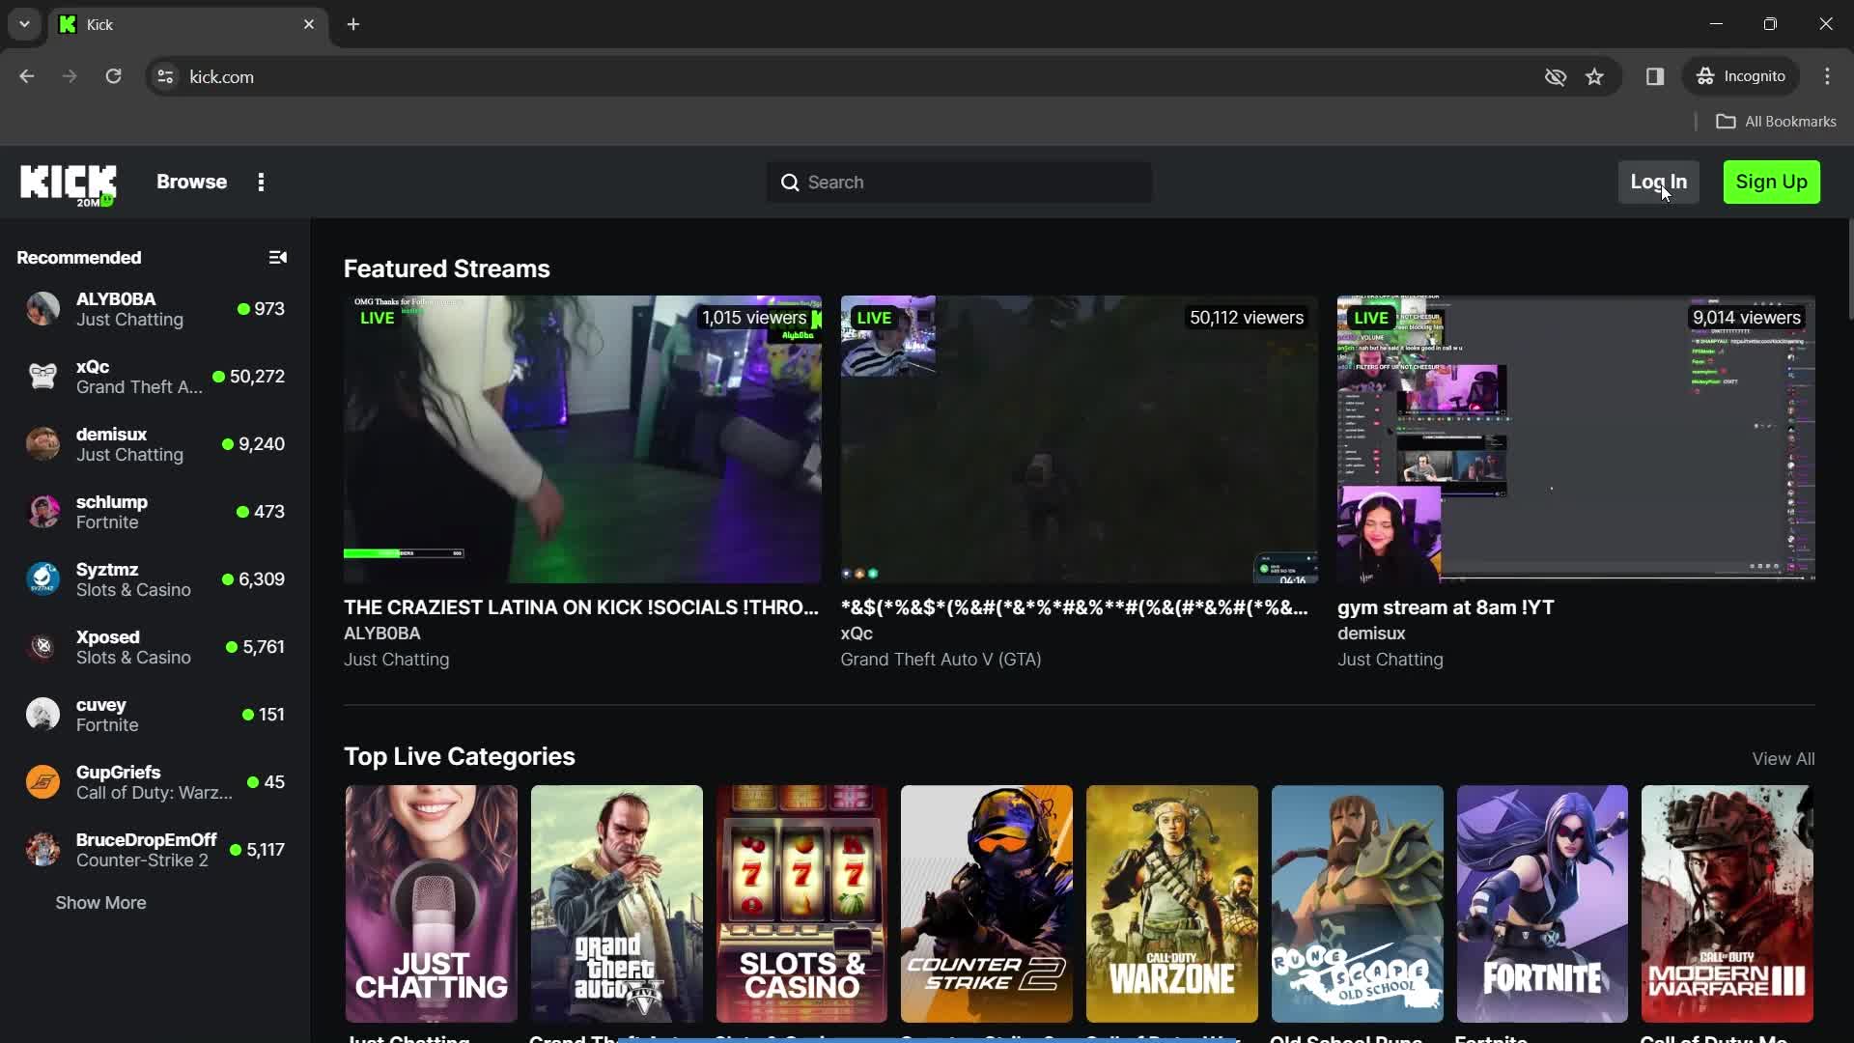The width and height of the screenshot is (1854, 1043).
Task: Open the Slots & Casino category card
Action: tap(801, 904)
